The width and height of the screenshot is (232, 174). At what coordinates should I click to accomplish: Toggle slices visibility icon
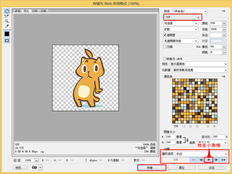[7, 41]
